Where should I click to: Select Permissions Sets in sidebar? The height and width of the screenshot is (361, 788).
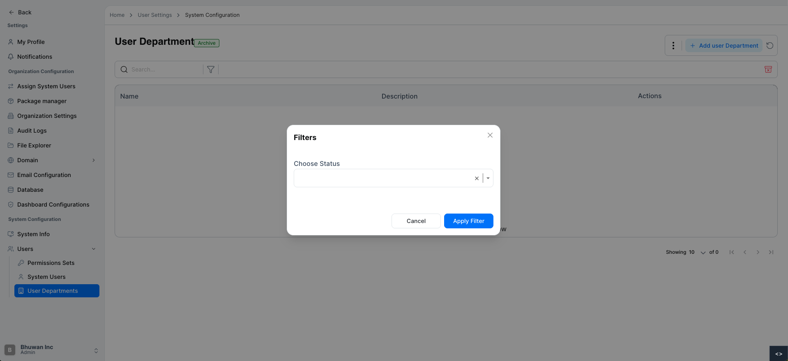[50, 263]
